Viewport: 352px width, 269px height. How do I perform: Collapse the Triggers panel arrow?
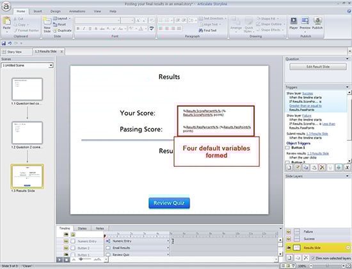(x=348, y=87)
